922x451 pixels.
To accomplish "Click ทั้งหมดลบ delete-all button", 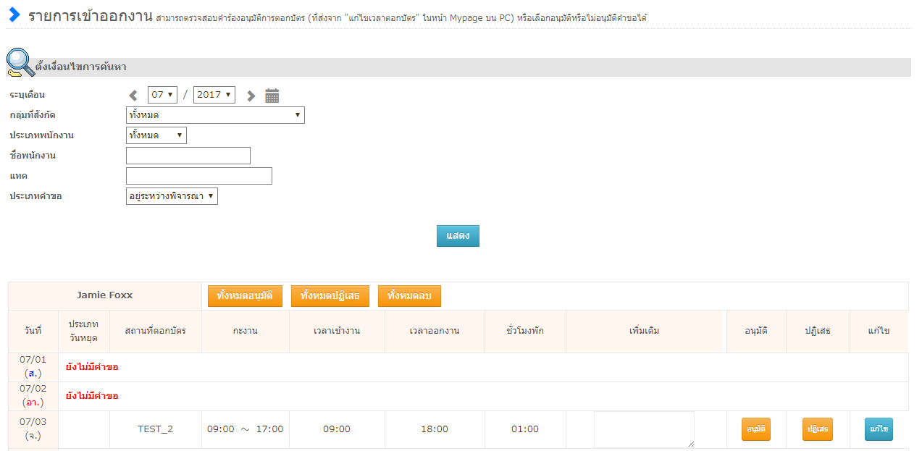I will (x=409, y=296).
